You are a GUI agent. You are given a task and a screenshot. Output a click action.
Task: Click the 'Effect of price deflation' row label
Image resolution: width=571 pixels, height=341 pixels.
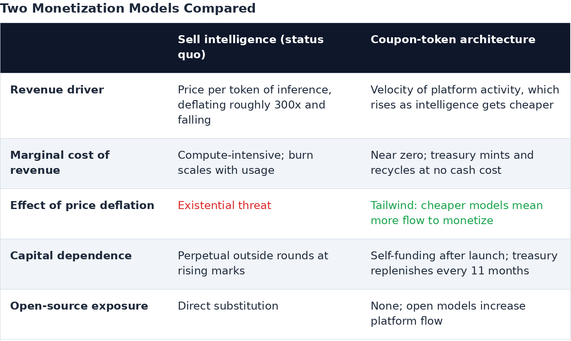tap(82, 206)
